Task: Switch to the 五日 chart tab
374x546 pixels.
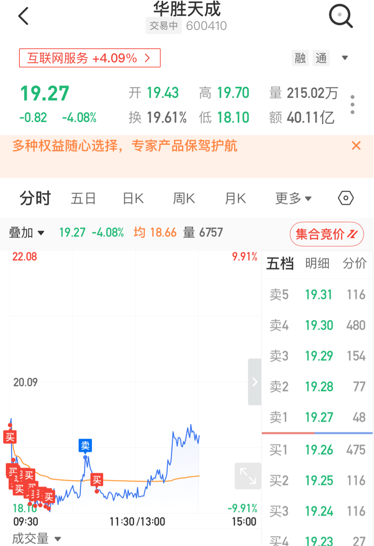Action: [83, 198]
